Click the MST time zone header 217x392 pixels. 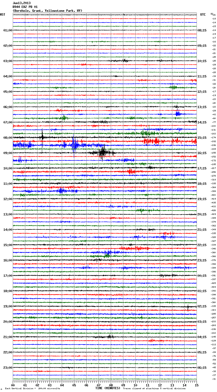coord(3,15)
